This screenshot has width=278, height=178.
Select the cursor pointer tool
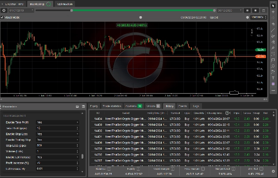click(x=273, y=6)
